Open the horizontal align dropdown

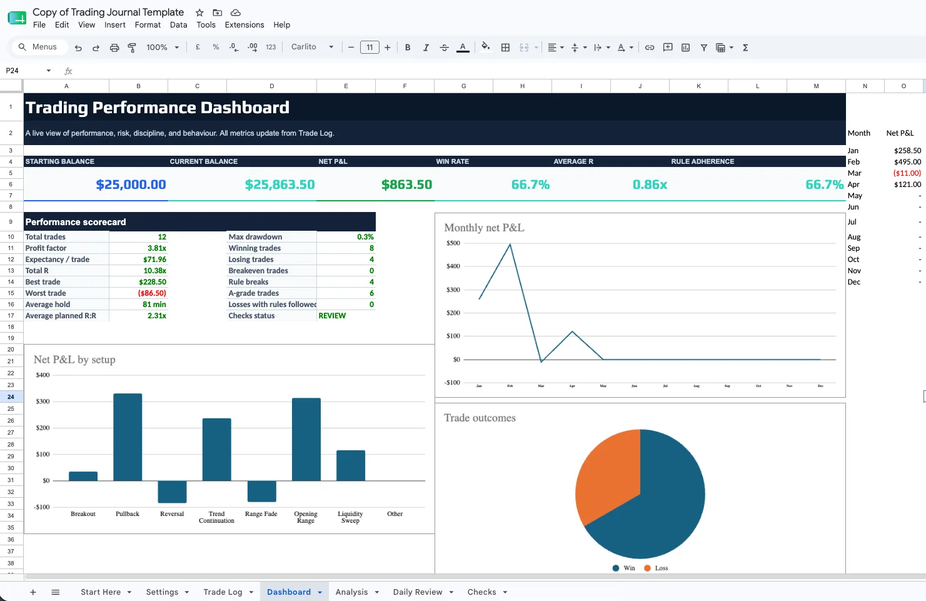click(556, 48)
